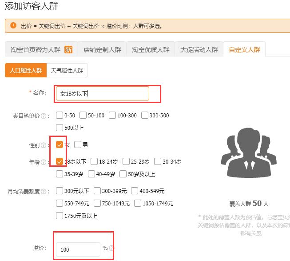Open help icon next to 月均消费额度
Screen dimensions: 290x261
click(44, 191)
